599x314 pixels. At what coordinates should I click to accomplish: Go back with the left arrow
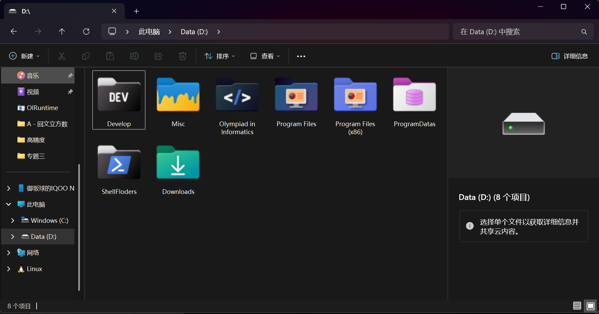click(x=14, y=32)
